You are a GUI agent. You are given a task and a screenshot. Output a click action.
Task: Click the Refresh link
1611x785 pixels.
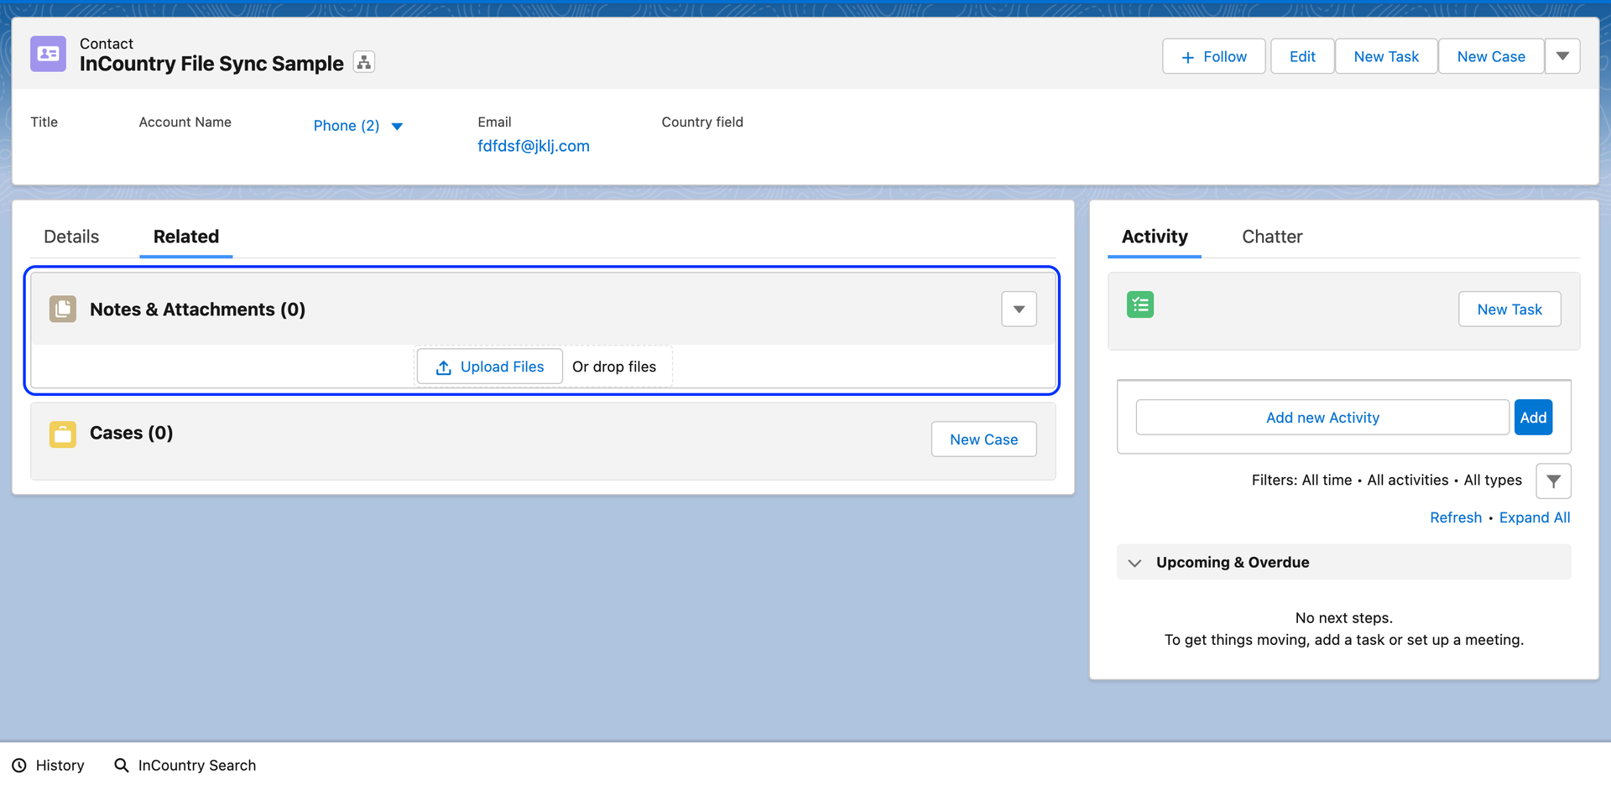click(1456, 517)
